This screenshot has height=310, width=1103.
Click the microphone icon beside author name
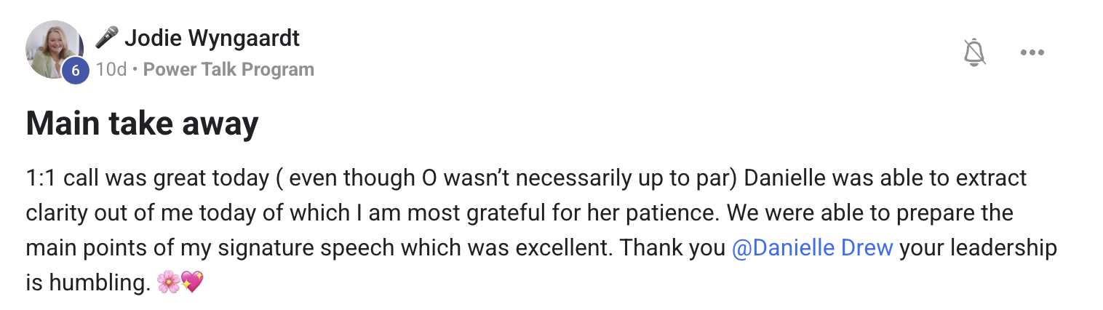pyautogui.click(x=106, y=38)
